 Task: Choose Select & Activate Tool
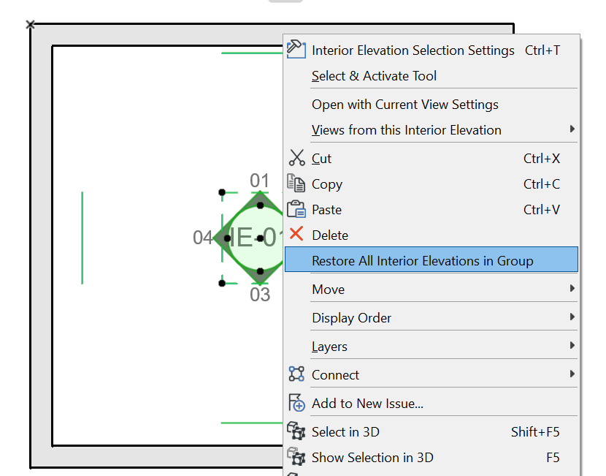coord(374,76)
